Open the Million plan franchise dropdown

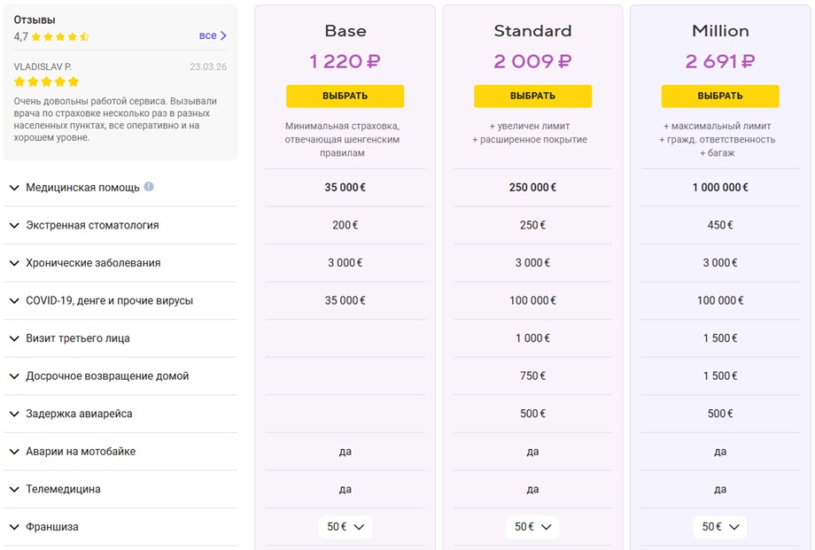pyautogui.click(x=720, y=527)
